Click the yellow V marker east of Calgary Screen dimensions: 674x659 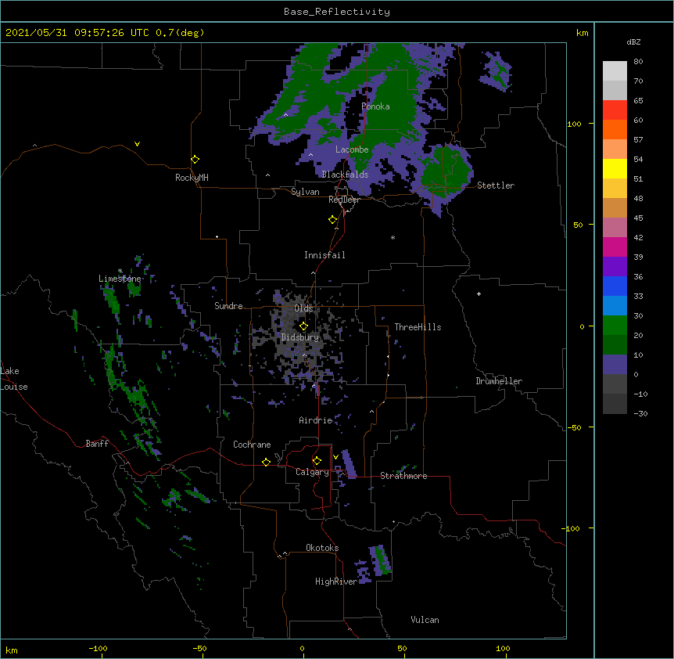coord(335,457)
